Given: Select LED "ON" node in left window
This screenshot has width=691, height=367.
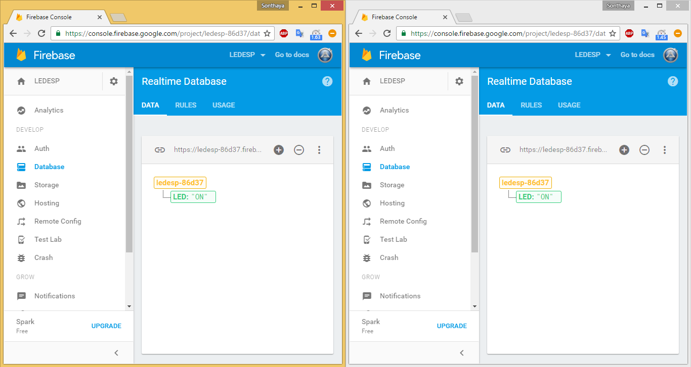Looking at the screenshot, I should click(x=193, y=197).
